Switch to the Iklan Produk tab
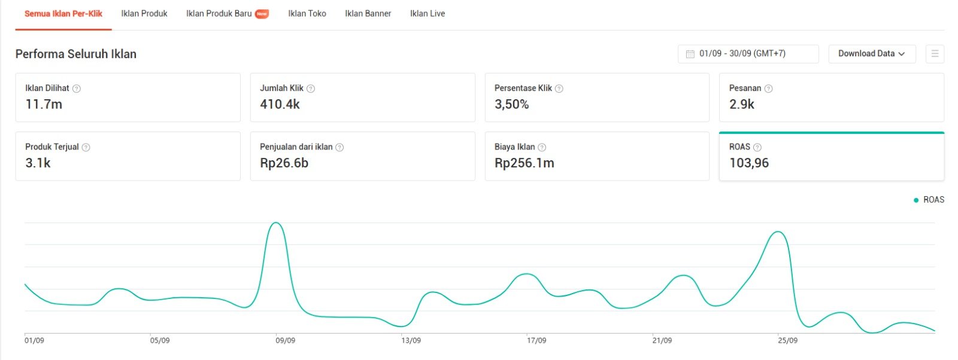958x360 pixels. pos(144,14)
